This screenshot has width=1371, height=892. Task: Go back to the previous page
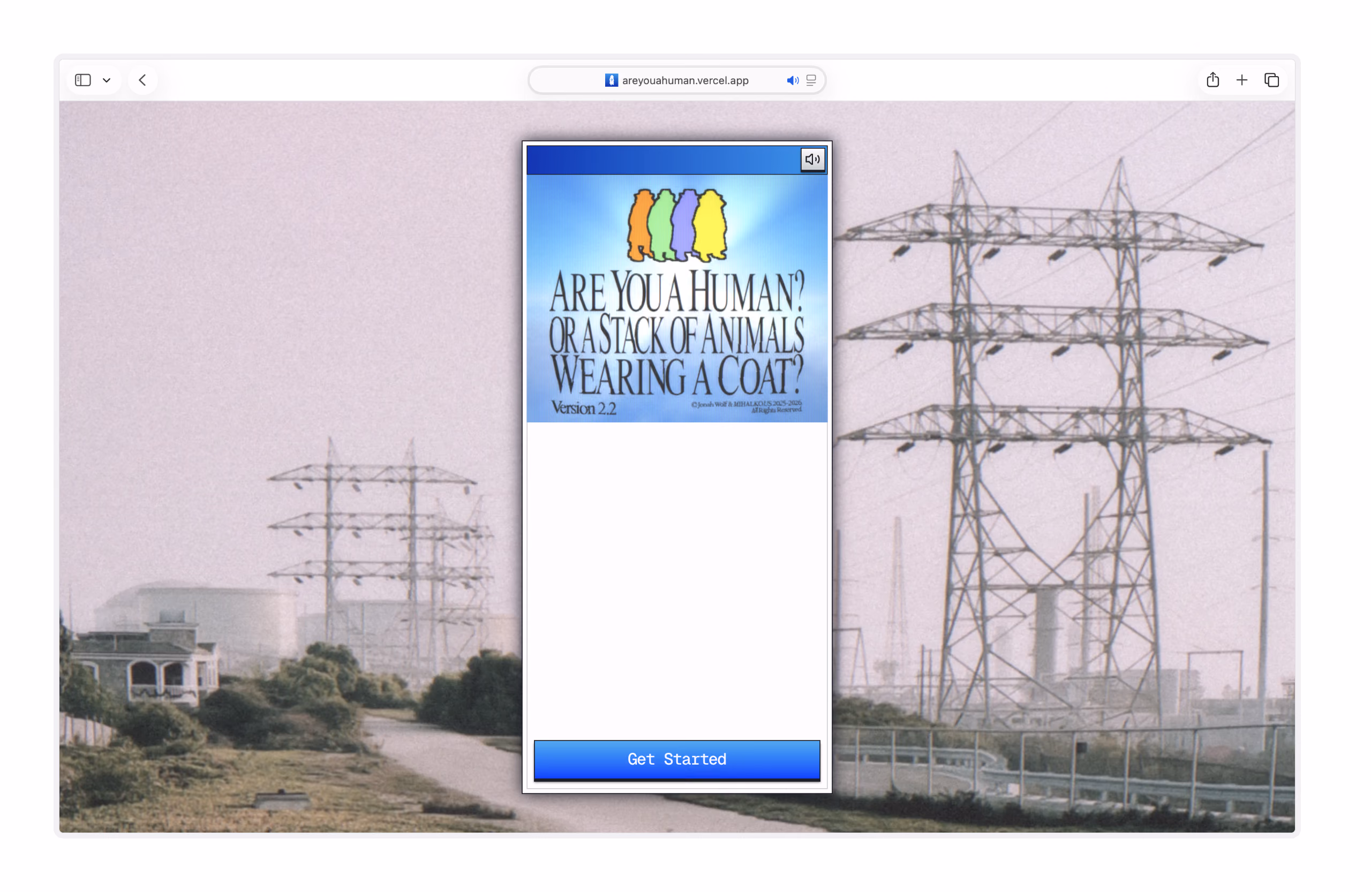tap(144, 81)
